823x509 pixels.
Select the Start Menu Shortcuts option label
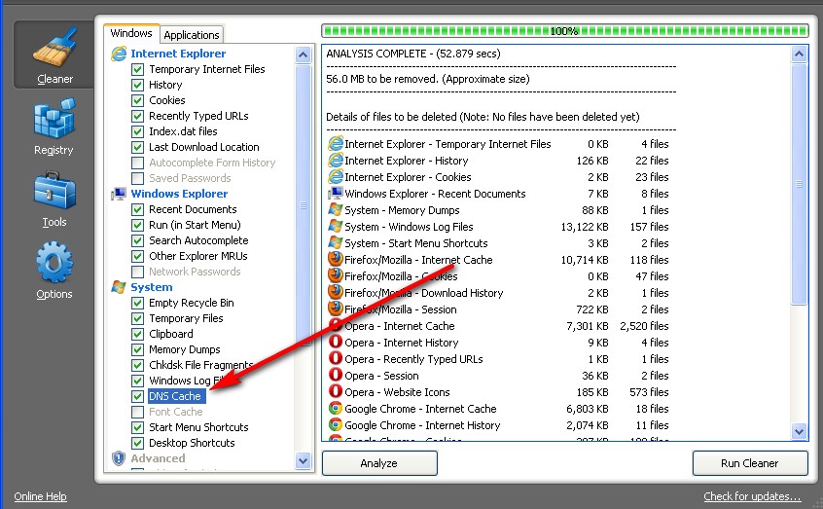pyautogui.click(x=198, y=427)
